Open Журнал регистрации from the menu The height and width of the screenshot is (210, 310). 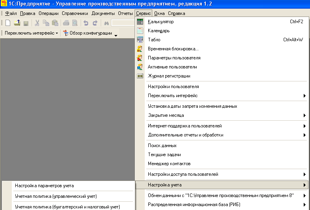click(x=221, y=76)
